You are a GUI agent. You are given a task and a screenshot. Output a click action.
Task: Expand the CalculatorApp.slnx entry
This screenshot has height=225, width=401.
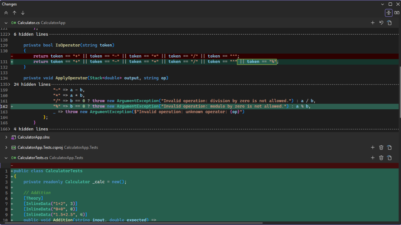click(6, 137)
